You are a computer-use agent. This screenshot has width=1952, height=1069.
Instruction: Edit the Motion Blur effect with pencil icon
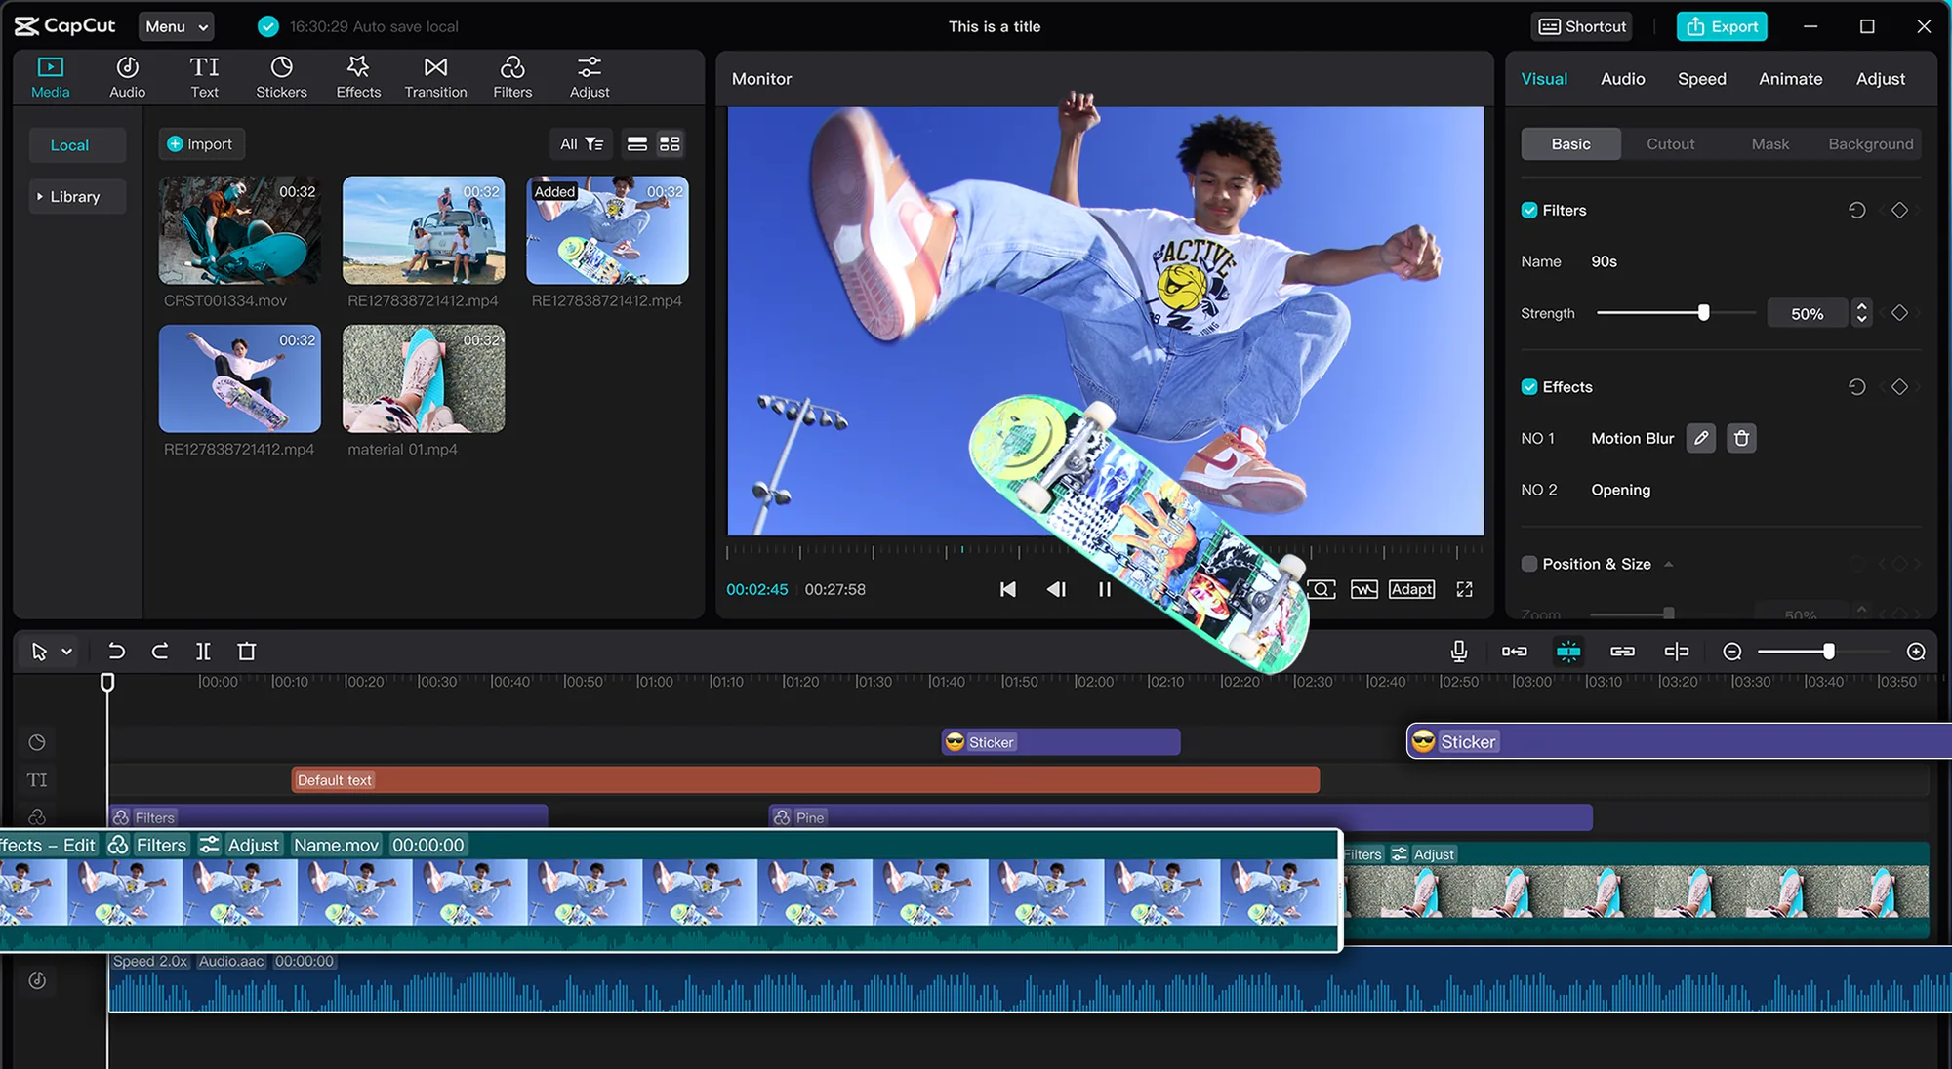point(1701,438)
